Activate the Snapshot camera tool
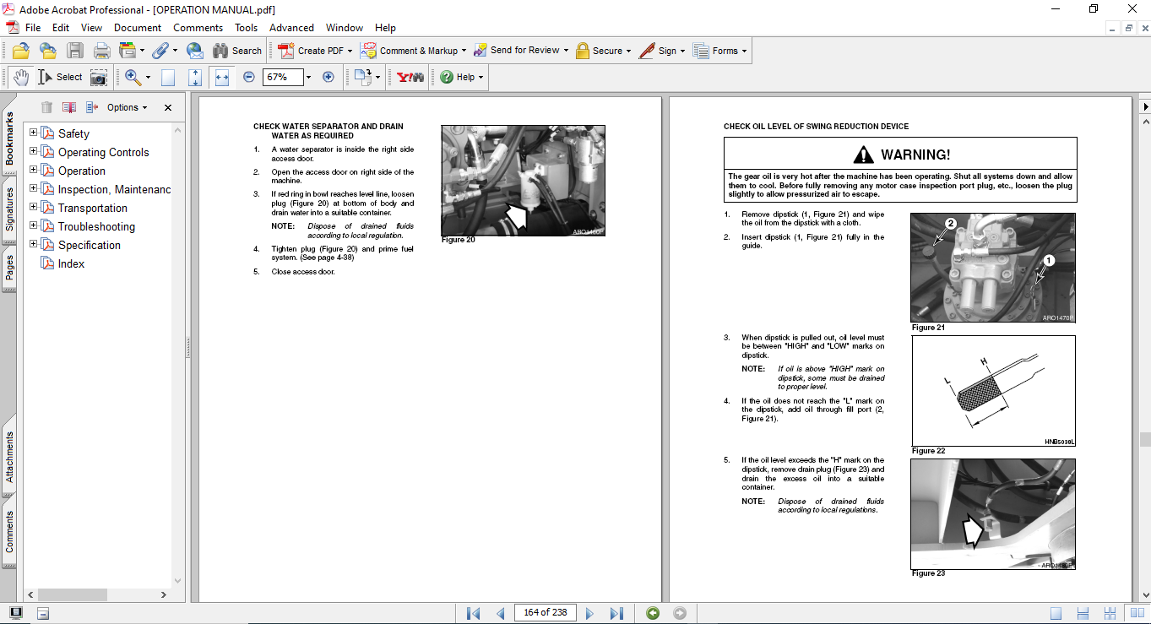Viewport: 1151px width, 624px height. click(x=99, y=77)
